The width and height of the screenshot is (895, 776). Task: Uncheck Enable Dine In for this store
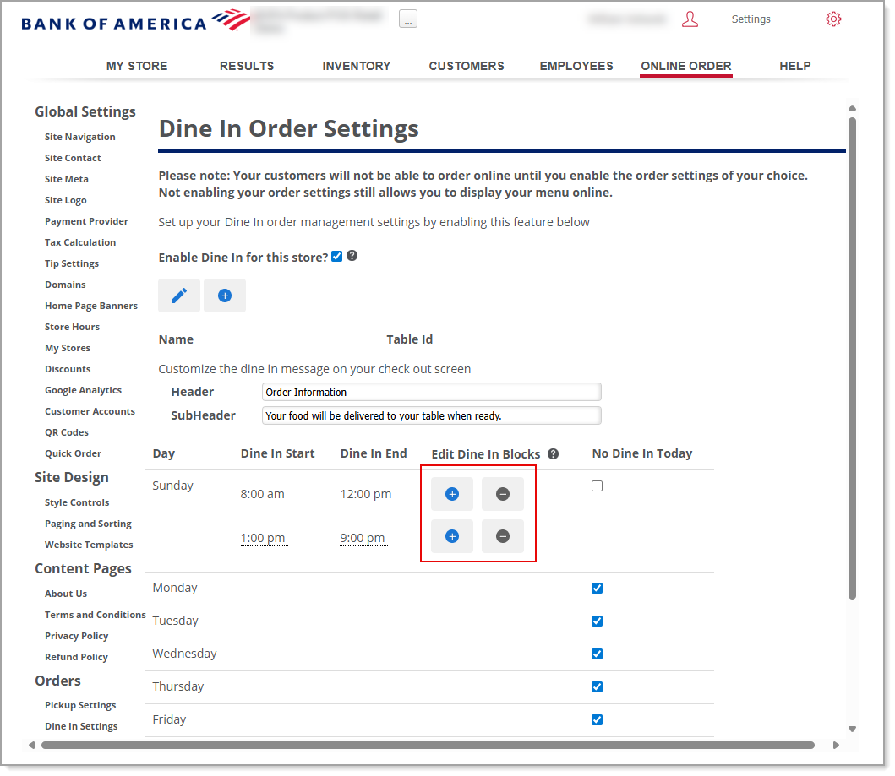pos(336,256)
